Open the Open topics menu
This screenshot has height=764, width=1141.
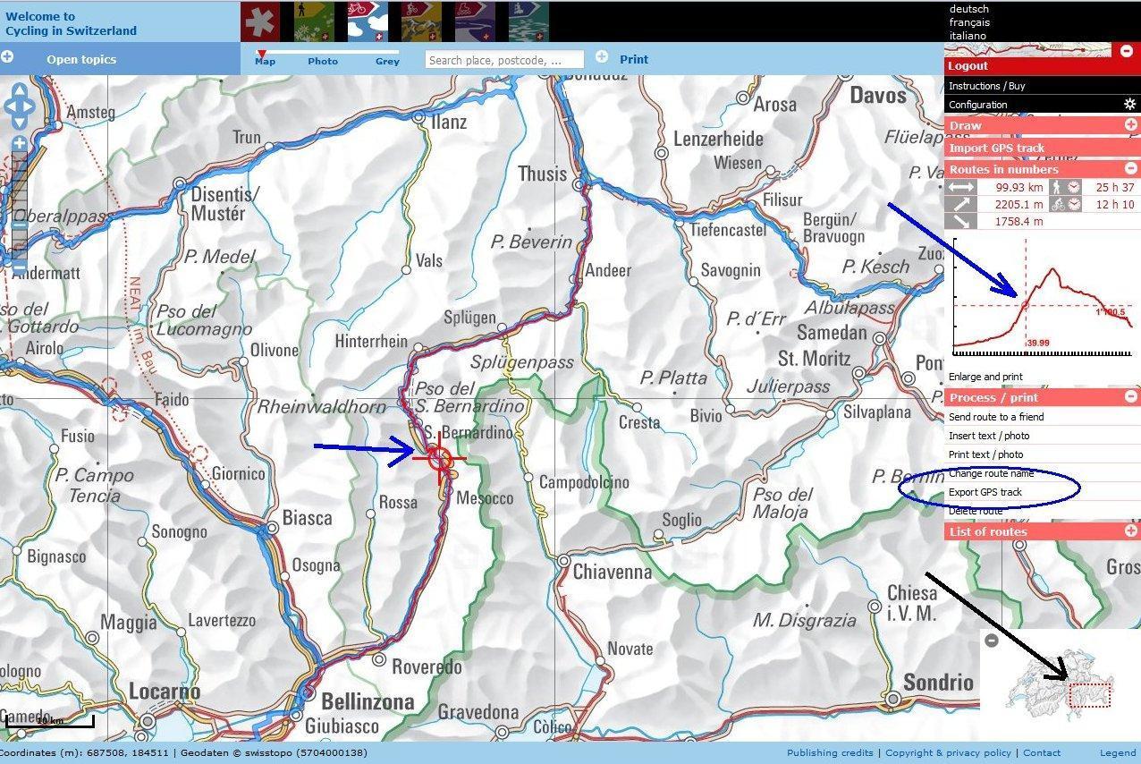81,60
